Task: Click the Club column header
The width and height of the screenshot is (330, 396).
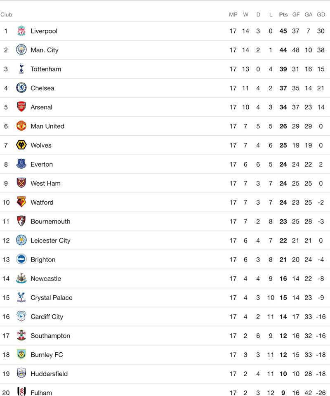Action: [x=6, y=15]
